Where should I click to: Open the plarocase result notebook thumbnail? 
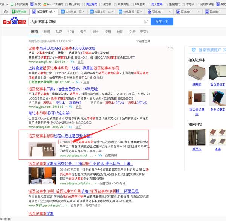pyautogui.click(x=42, y=149)
